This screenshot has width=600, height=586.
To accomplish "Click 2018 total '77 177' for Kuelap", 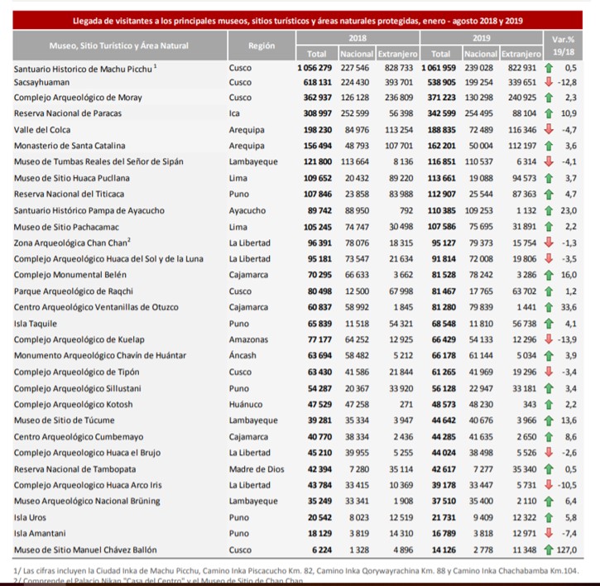I will coord(319,339).
